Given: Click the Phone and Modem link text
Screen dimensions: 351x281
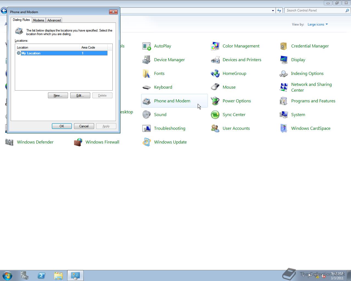Looking at the screenshot, I should tap(172, 101).
